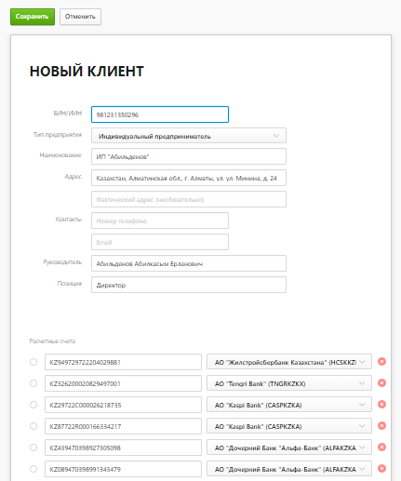Expand first Kaspi Bank dropdown

pyautogui.click(x=289, y=405)
